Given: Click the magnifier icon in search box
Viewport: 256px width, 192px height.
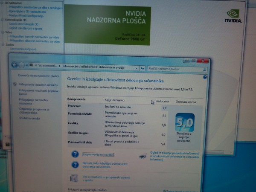Looking at the screenshot, I should coord(204,70).
